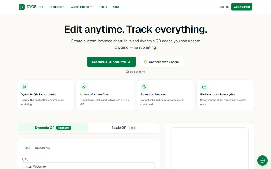Screen dimensions: 271x169
Task: Click the down arrow in Generate a QR code button
Action: 129,62
